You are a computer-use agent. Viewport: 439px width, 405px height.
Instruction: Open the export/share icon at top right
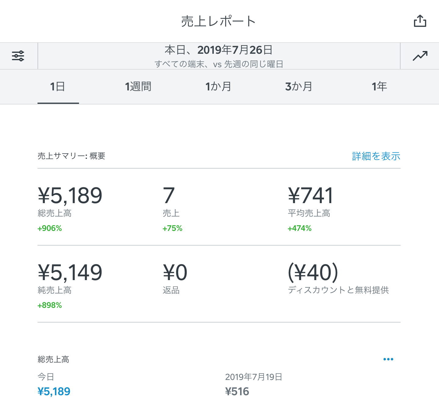coord(421,21)
